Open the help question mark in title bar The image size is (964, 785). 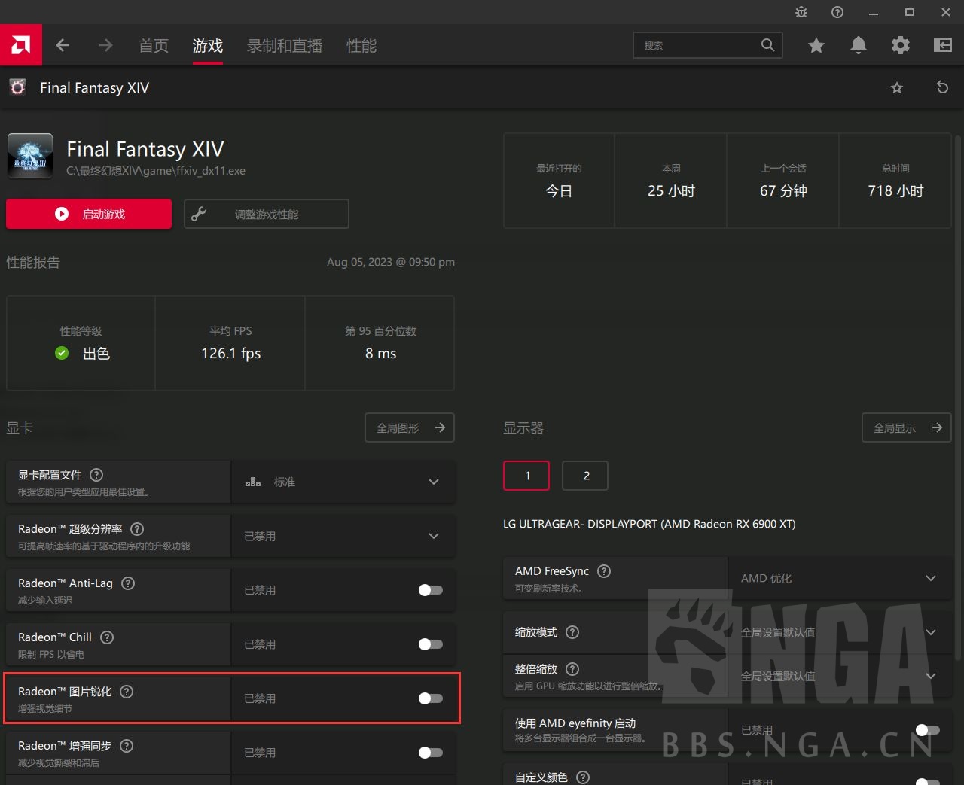837,12
